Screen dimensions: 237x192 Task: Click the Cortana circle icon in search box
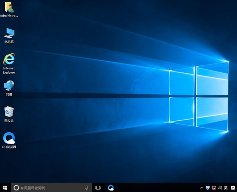(x=16, y=188)
